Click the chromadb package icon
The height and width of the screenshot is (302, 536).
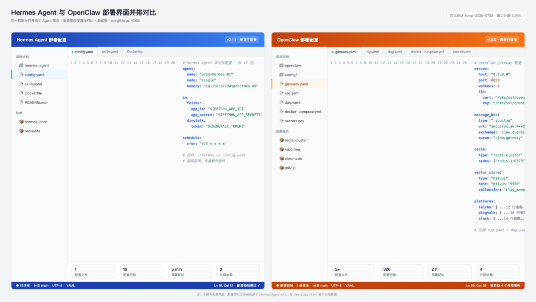click(281, 158)
